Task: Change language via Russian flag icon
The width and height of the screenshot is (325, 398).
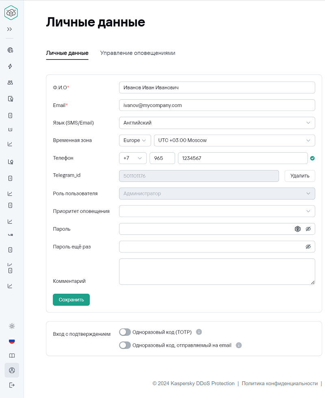Action: coord(12,341)
